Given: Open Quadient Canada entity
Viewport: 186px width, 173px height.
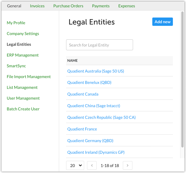Looking at the screenshot, I should coord(83,94).
